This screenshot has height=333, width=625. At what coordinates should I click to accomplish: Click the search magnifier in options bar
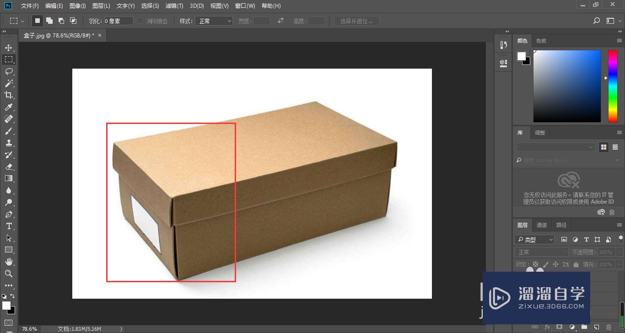pyautogui.click(x=597, y=21)
